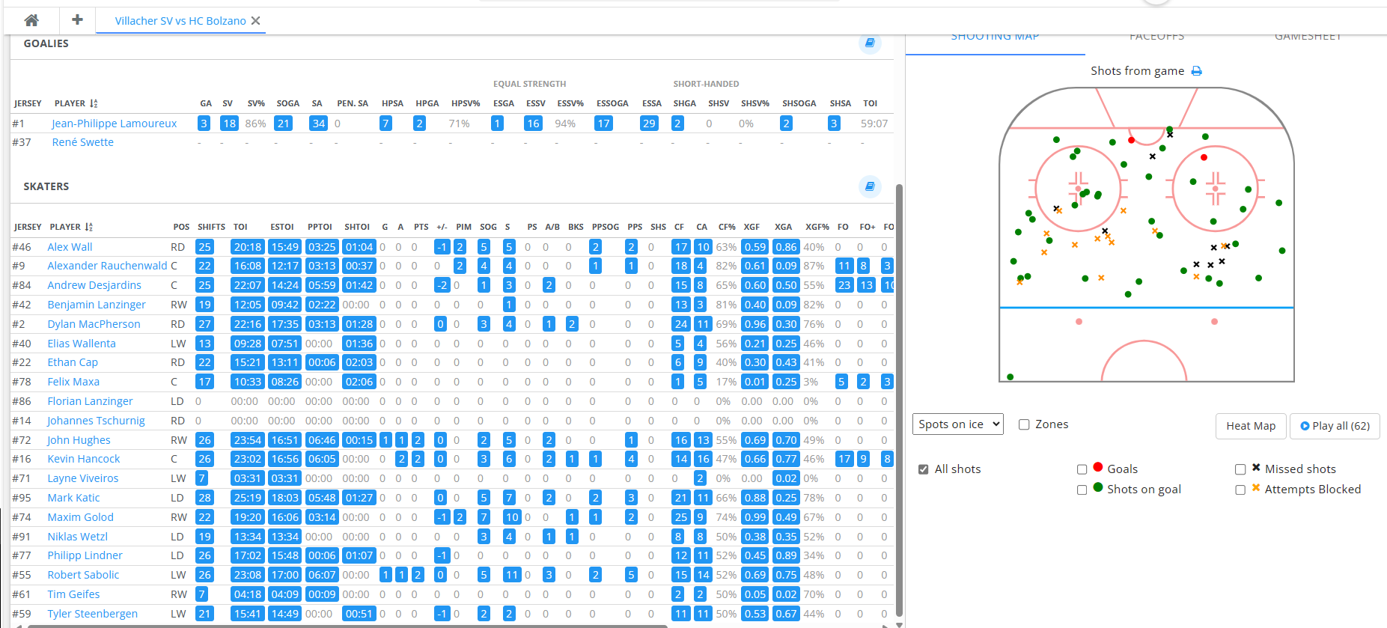Print the shots from game map
Viewport: 1387px width, 628px height.
point(1196,71)
